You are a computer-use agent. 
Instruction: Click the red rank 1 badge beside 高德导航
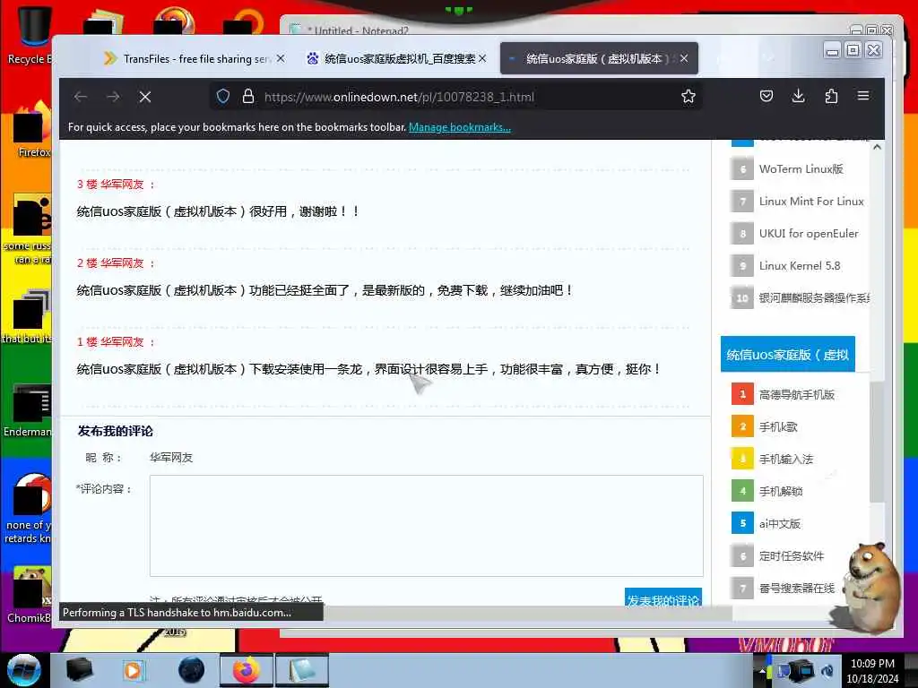click(x=742, y=394)
